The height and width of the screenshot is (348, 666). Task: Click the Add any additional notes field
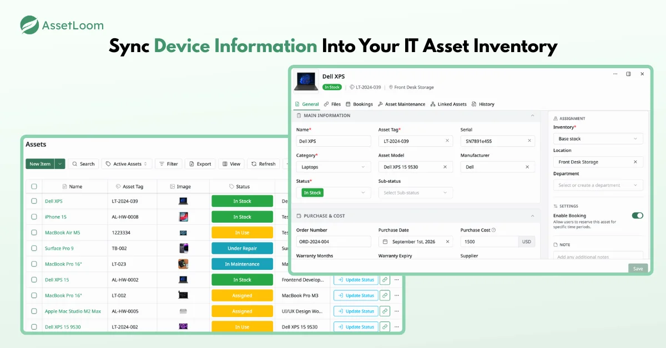coord(598,256)
